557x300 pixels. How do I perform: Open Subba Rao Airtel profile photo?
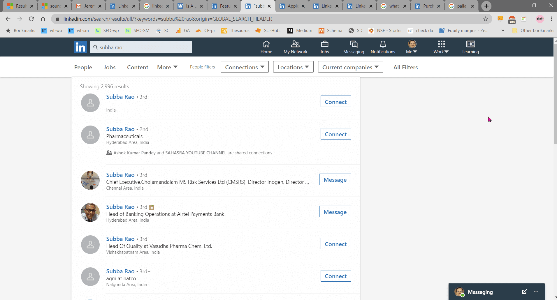[90, 212]
